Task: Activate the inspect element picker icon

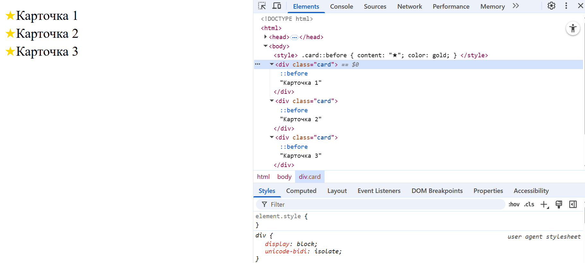Action: pyautogui.click(x=262, y=6)
